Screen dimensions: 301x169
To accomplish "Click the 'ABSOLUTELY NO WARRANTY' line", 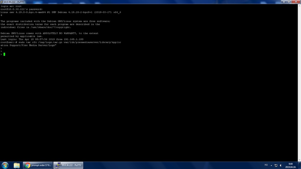I will point(49,33).
